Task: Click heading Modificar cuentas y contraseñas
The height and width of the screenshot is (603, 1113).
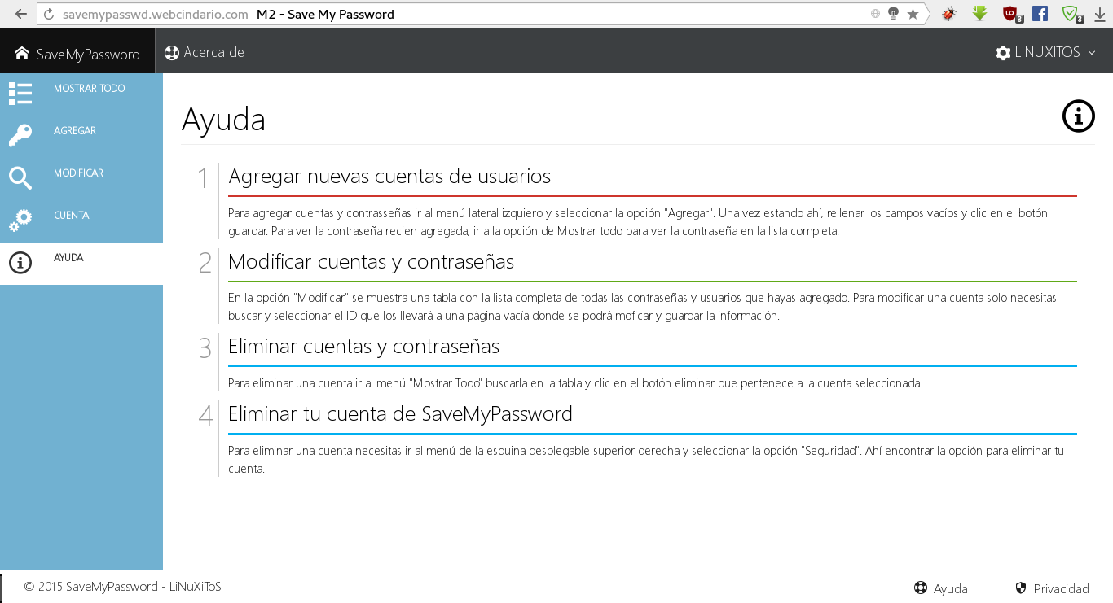Action: pos(371,261)
